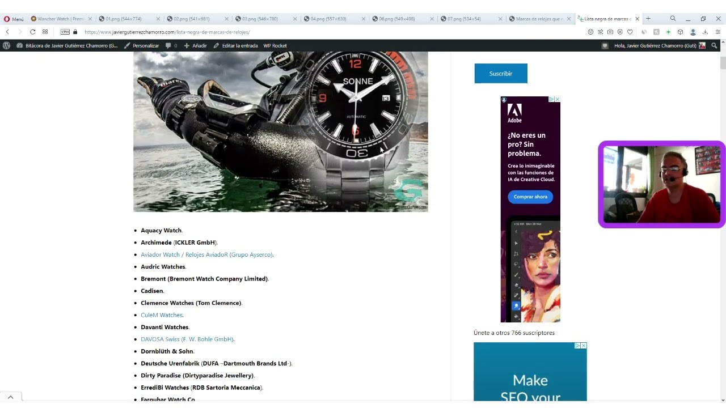Click 'Comprar ahora' in the Adobe ad
The width and height of the screenshot is (726, 408).
(x=530, y=197)
